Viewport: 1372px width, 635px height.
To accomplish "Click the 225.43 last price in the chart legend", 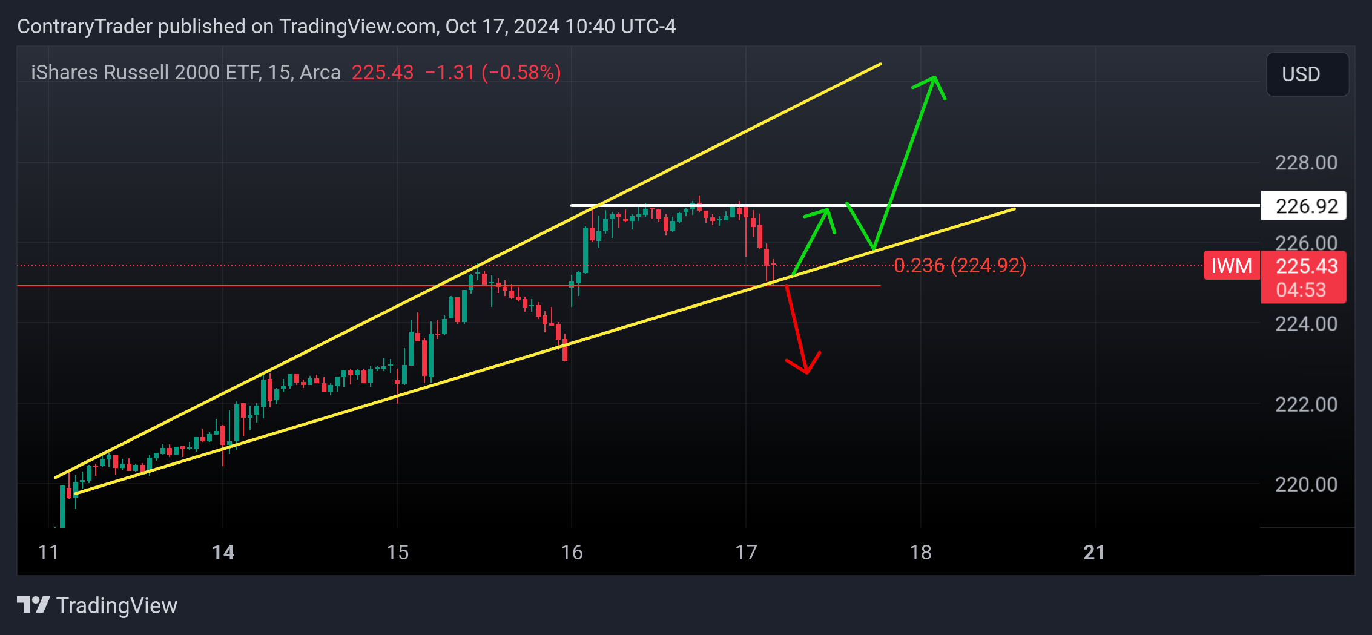I will click(383, 72).
